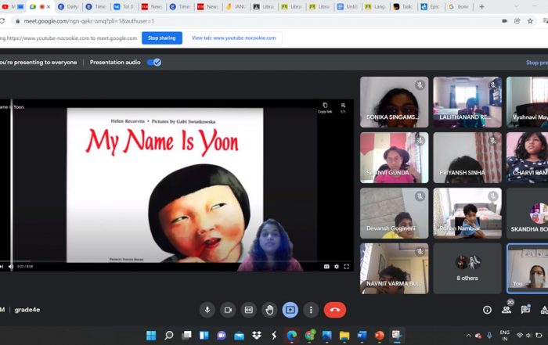The height and width of the screenshot is (345, 548).
Task: Select Devansh Gogineni participant tile
Action: coord(395,213)
